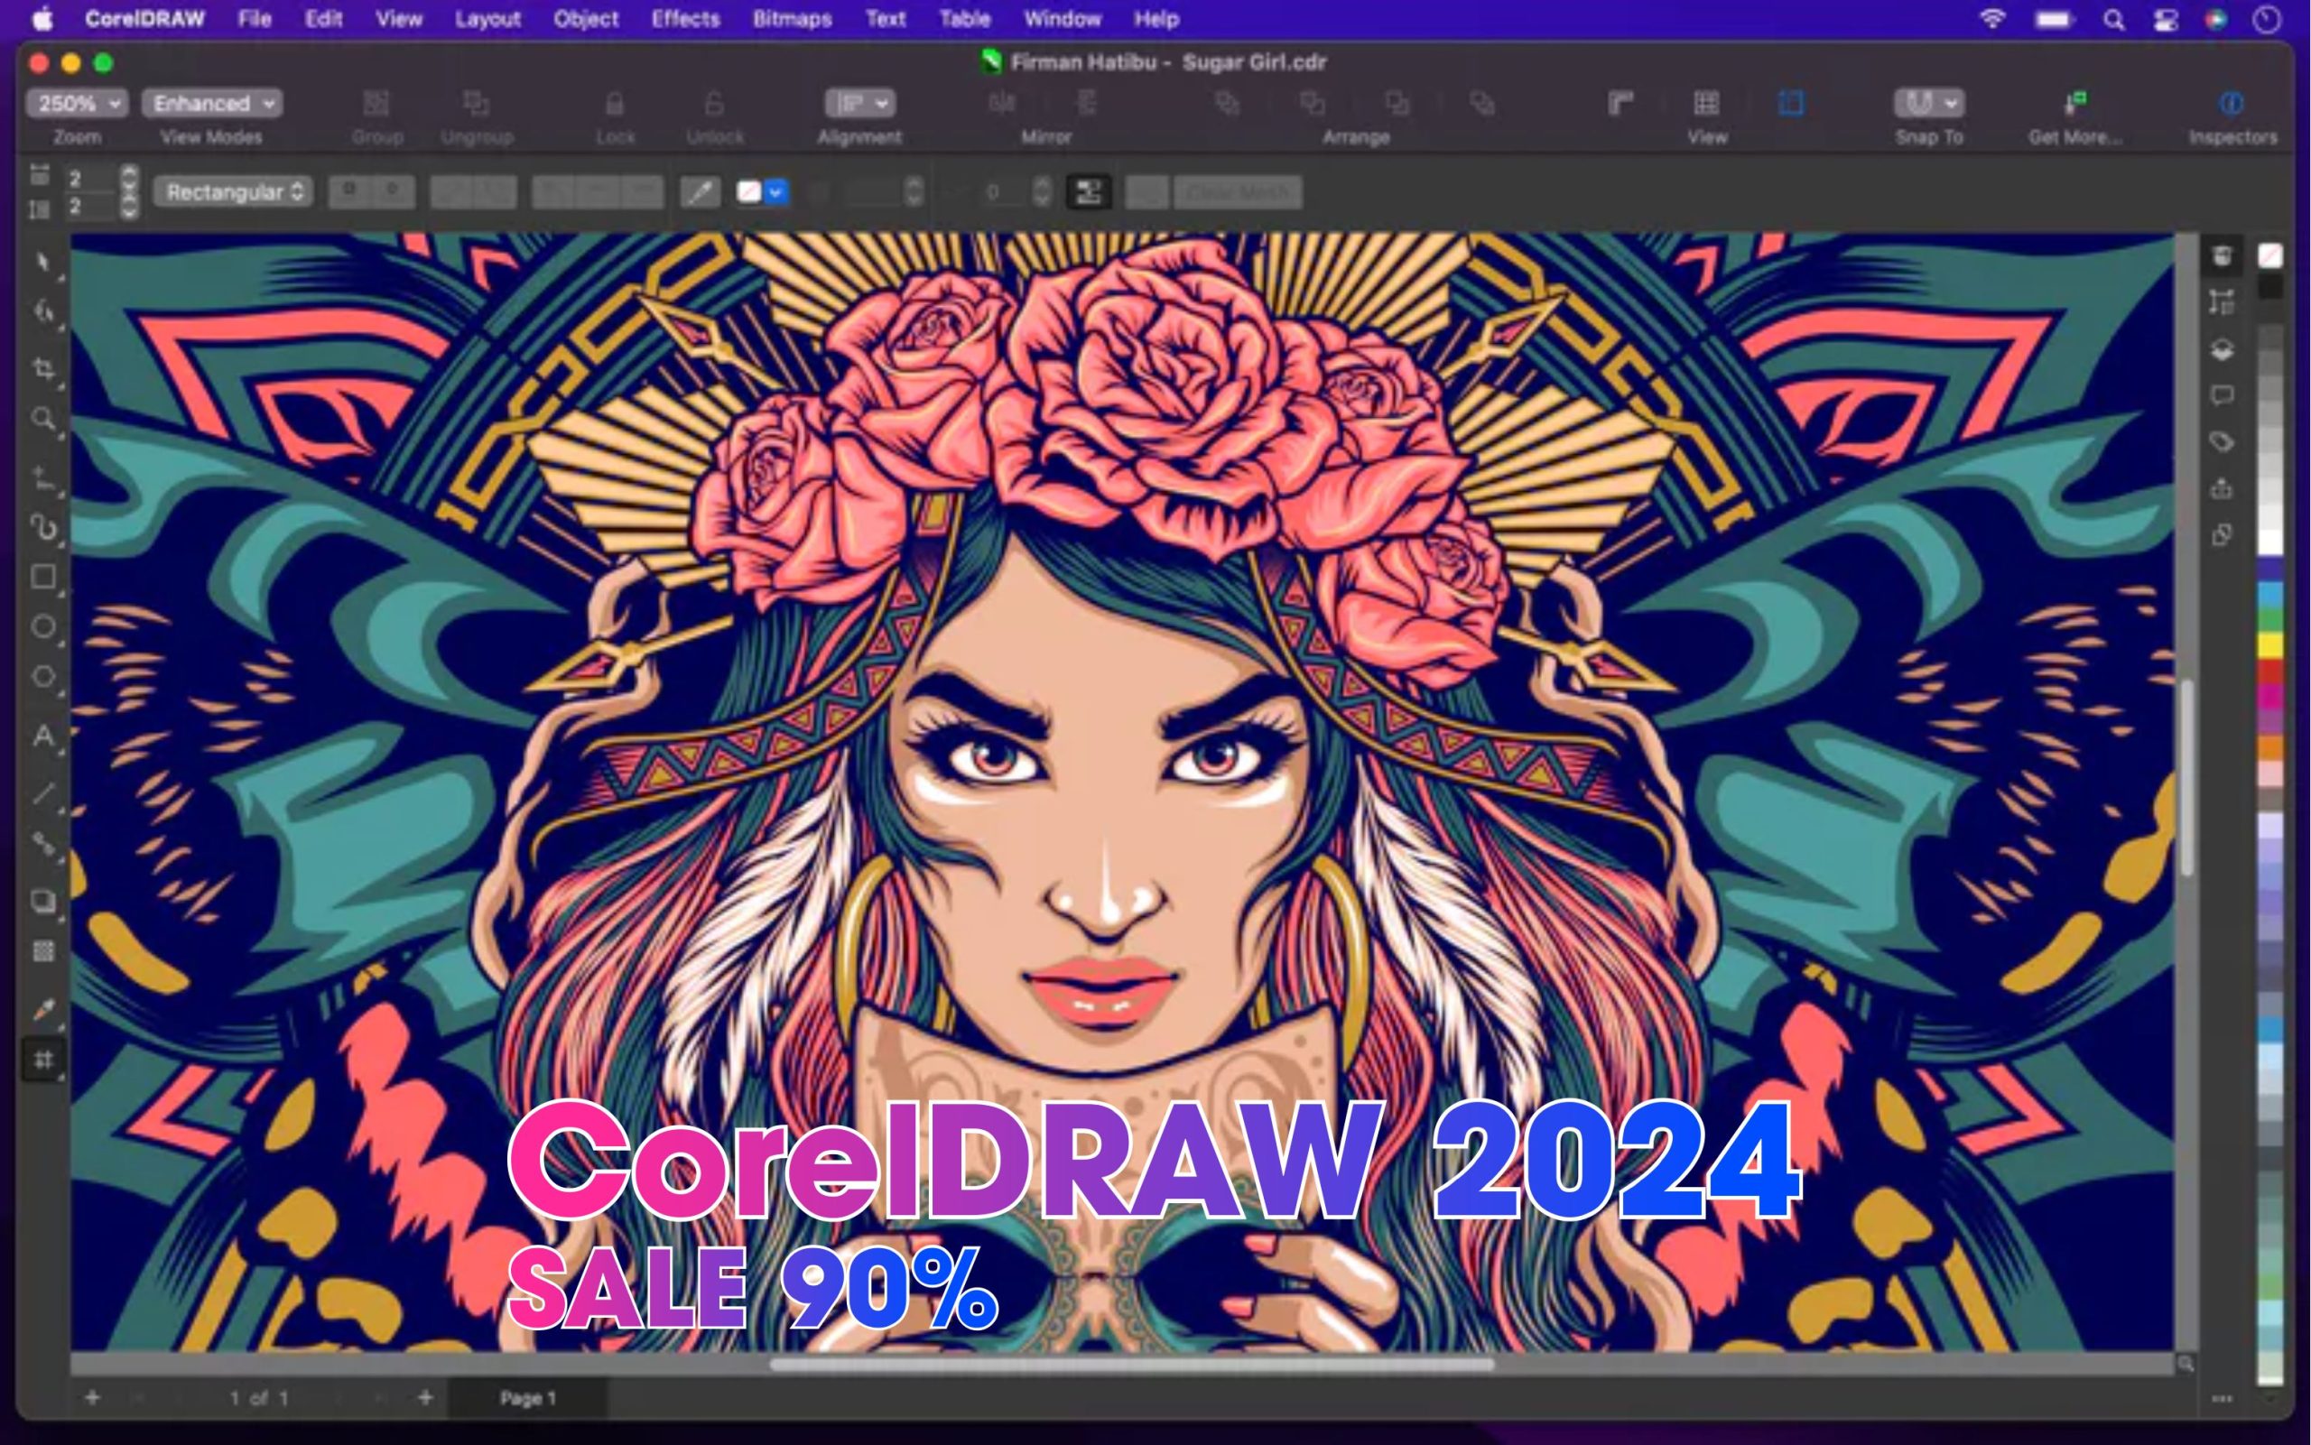Viewport: 2311px width, 1445px height.
Task: Open the Objects inspector with nodes icon
Action: tap(2223, 303)
